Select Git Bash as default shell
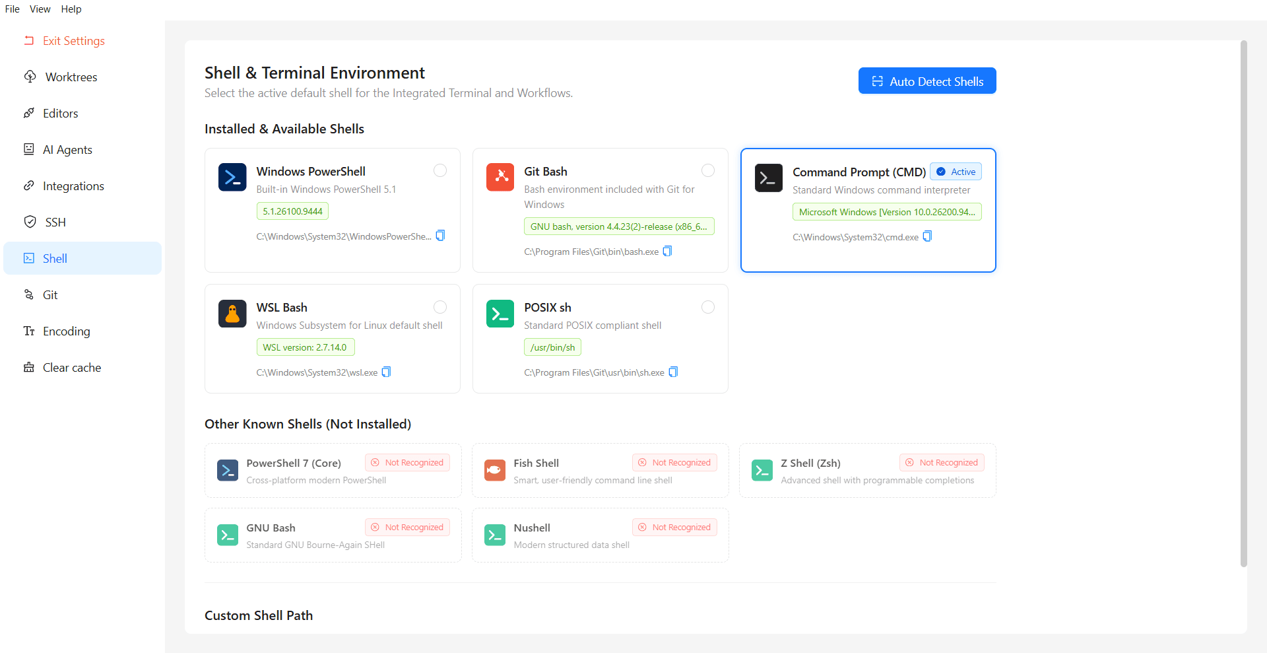The image size is (1267, 653). tap(708, 170)
